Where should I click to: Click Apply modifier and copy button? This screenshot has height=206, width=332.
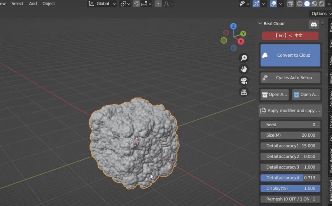click(290, 111)
